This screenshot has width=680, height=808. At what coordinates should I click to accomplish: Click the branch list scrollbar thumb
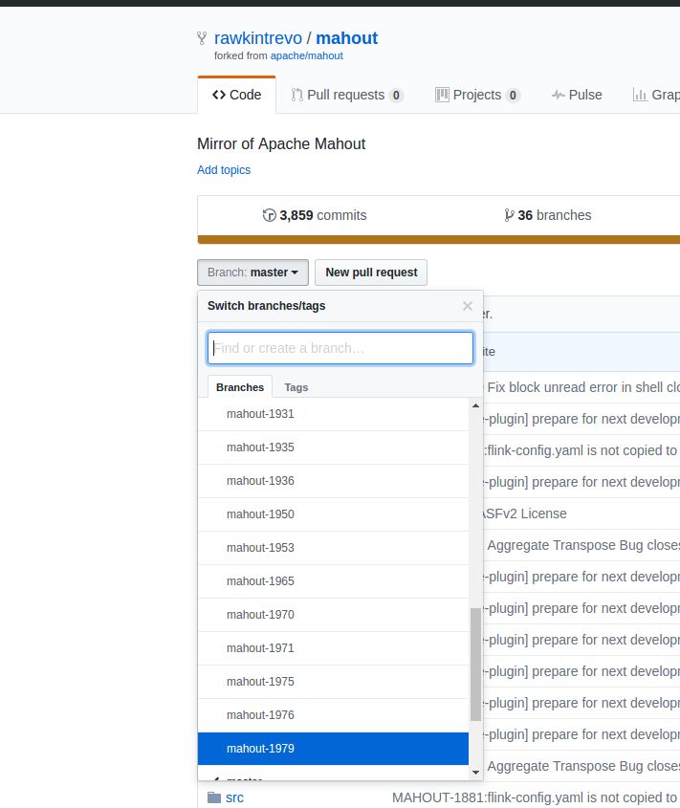coord(475,665)
